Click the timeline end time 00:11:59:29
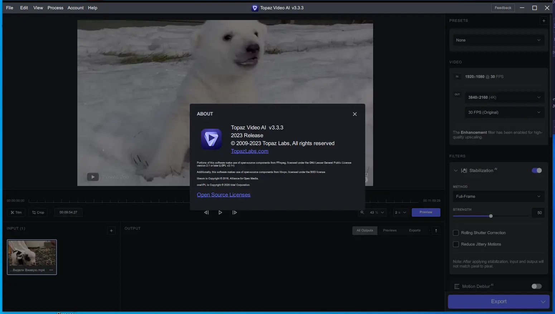This screenshot has height=314, width=555. (x=432, y=201)
